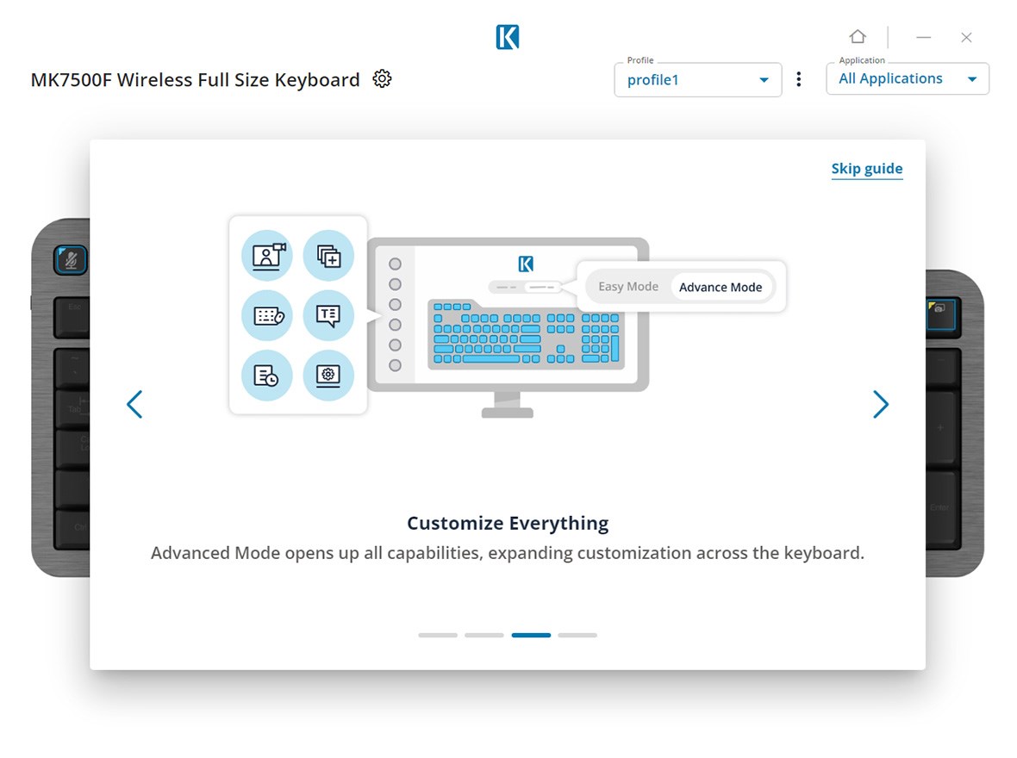Advance to the next guide slide

coord(880,405)
